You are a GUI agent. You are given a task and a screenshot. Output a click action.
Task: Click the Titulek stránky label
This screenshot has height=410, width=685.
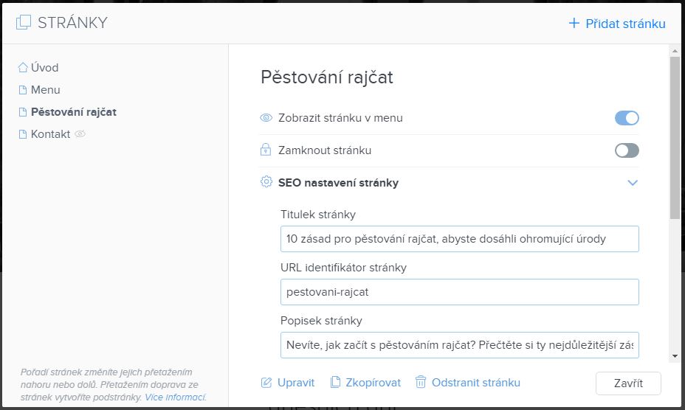(x=318, y=215)
